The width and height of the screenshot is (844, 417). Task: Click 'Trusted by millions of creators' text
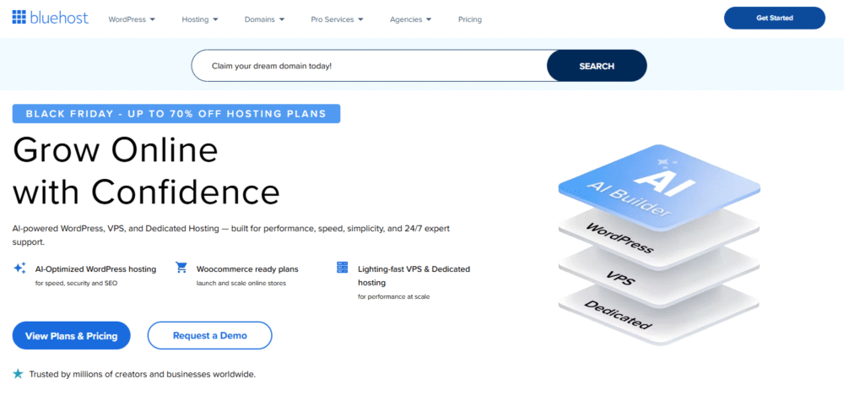(142, 374)
